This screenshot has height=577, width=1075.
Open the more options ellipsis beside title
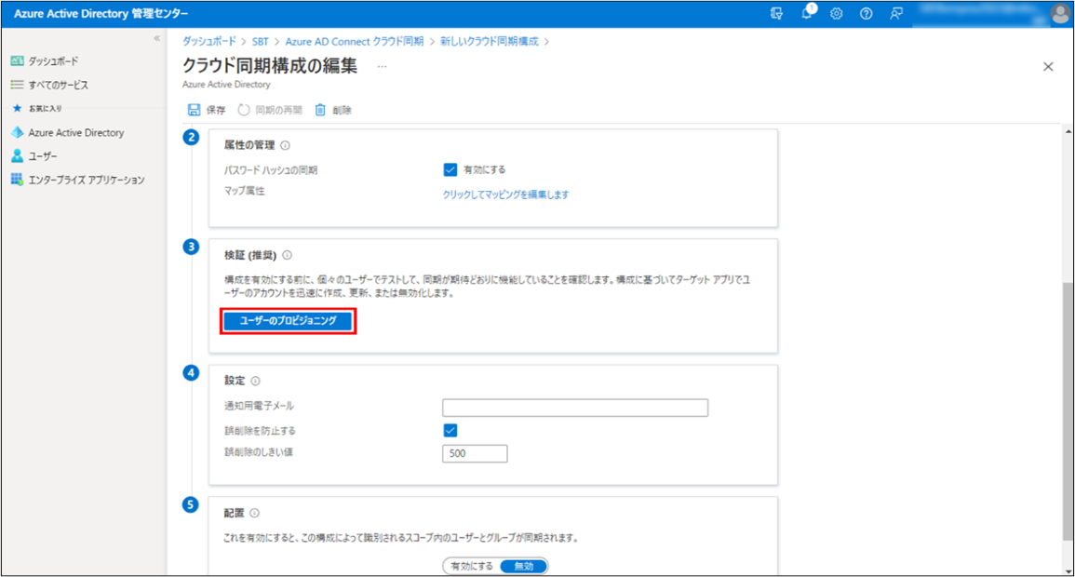point(382,66)
